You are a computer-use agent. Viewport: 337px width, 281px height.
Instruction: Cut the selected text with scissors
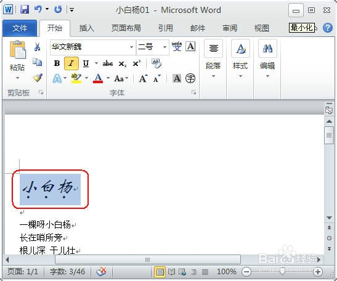[x=38, y=47]
